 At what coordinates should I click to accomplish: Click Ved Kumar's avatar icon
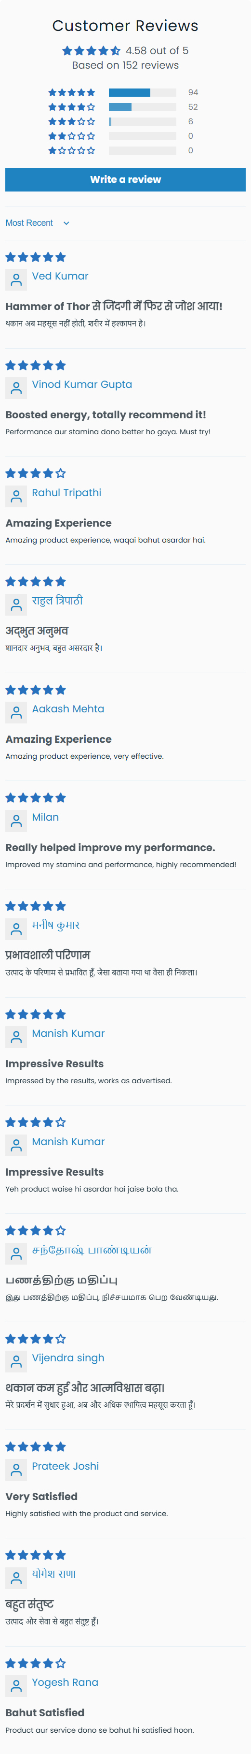(16, 279)
